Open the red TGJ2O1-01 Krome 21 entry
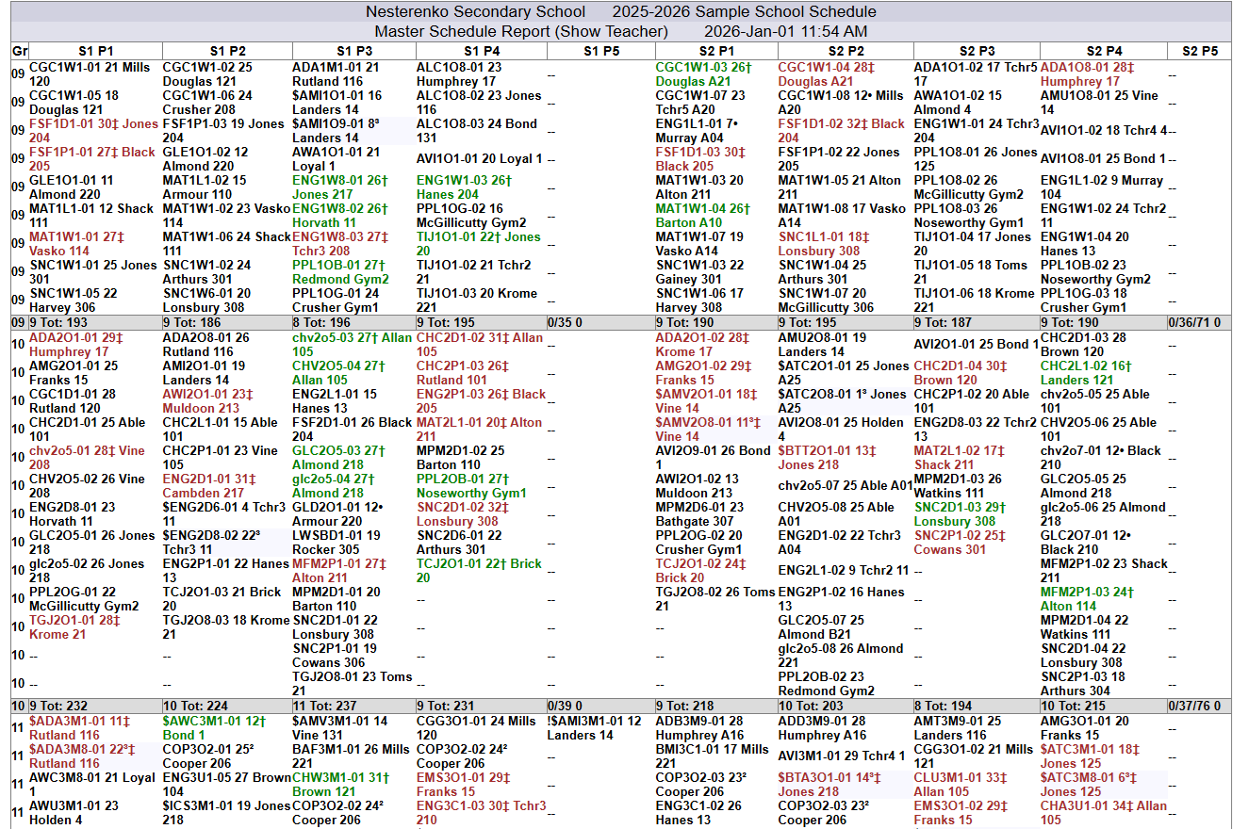This screenshot has width=1248, height=829. tap(74, 627)
